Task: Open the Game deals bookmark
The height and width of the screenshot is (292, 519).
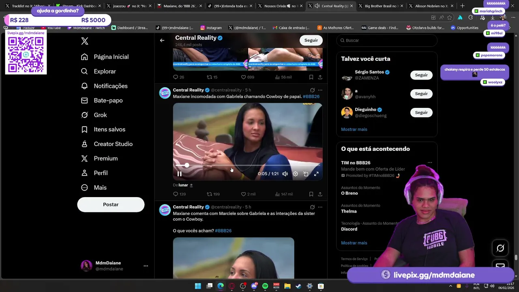Action: (380, 28)
